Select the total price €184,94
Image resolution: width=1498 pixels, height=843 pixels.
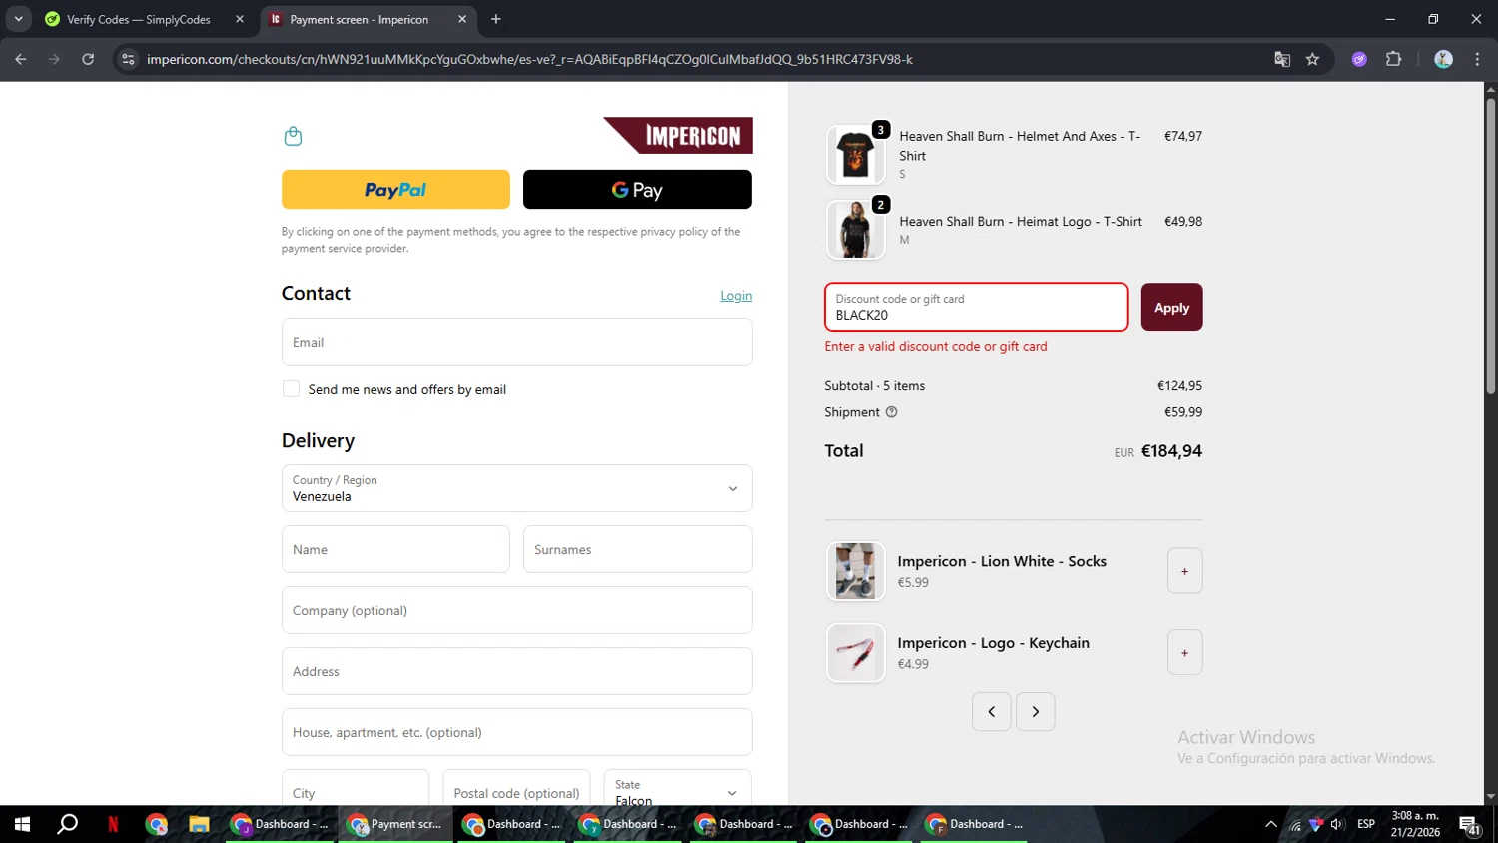coord(1171,451)
